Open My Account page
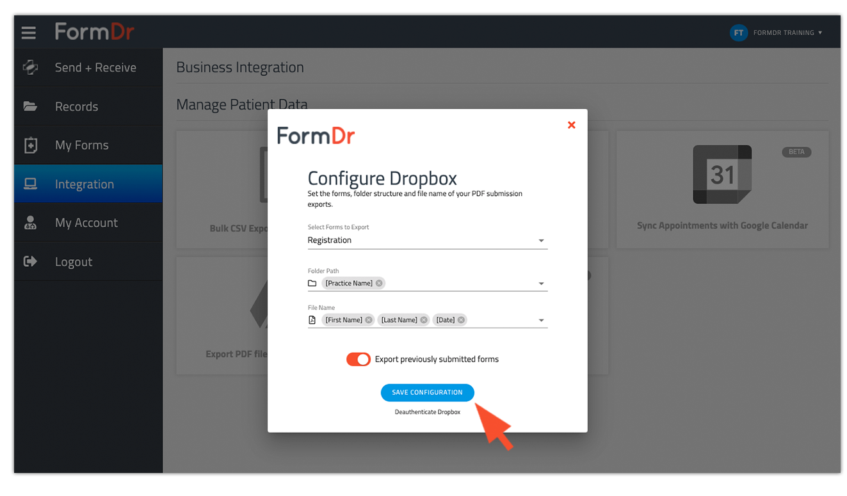Screen dimensions: 847x496 point(88,223)
